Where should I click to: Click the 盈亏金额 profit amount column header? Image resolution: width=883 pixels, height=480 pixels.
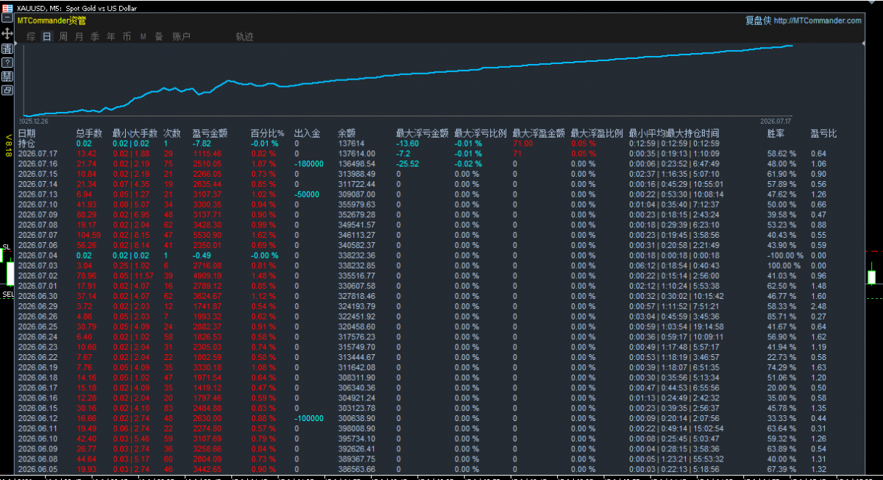click(x=210, y=133)
